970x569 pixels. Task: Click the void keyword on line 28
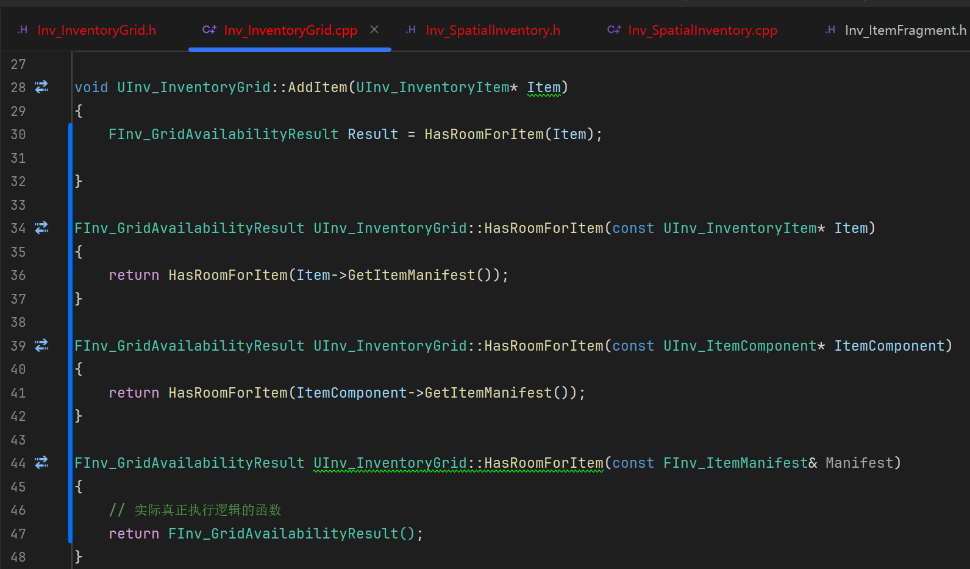(x=91, y=87)
